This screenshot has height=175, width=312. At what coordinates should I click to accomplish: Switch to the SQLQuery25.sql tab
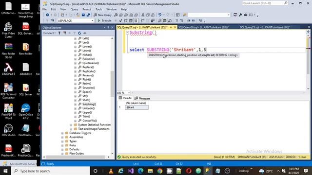point(265,27)
